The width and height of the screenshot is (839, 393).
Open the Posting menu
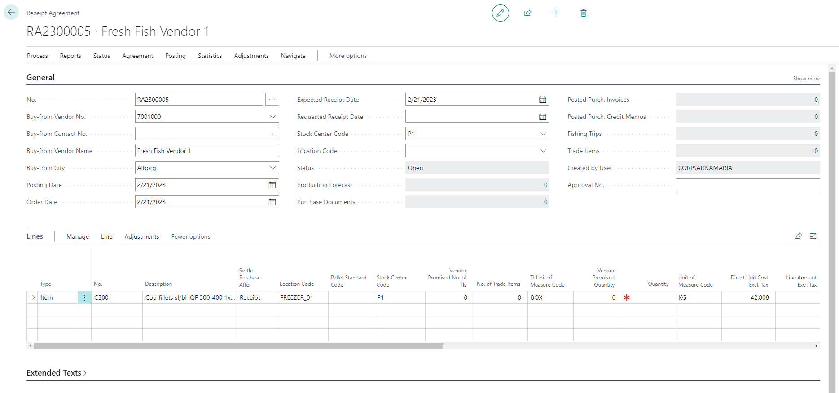click(175, 56)
